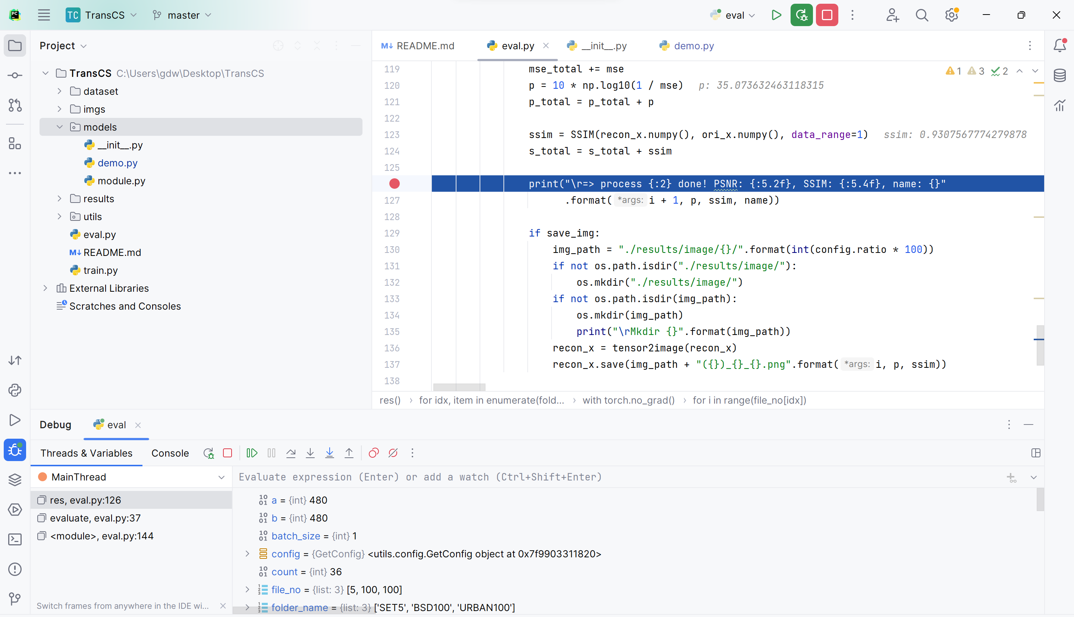Open the main hamburger menu
This screenshot has height=617, width=1074.
pos(44,15)
